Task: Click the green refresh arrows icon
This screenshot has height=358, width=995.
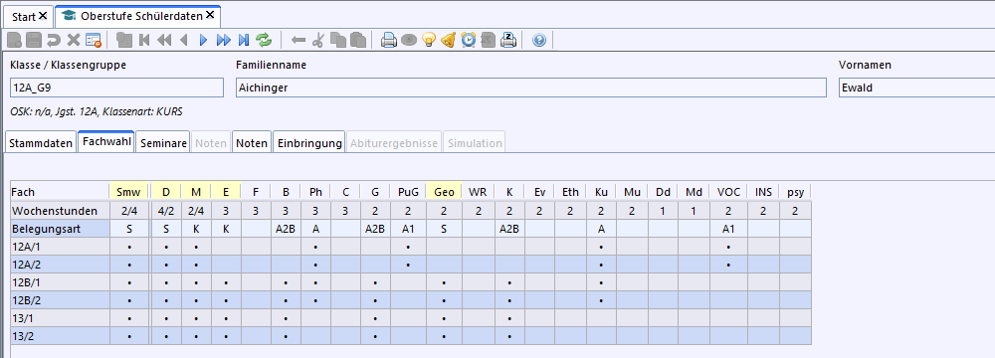Action: click(x=264, y=40)
